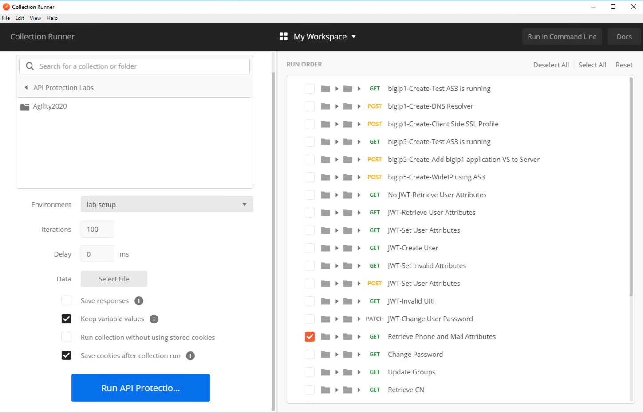Expand first arrow in JWT-Set Invalid Attributes row

pyautogui.click(x=337, y=266)
